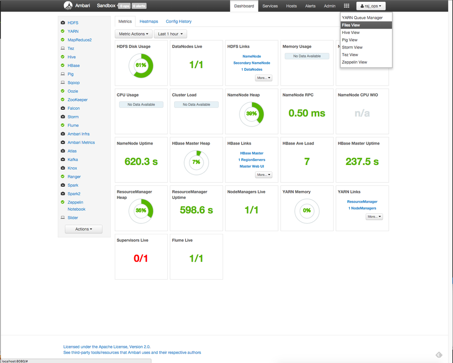
Task: Click the Sqoop client laptop icon
Action: tap(63, 82)
